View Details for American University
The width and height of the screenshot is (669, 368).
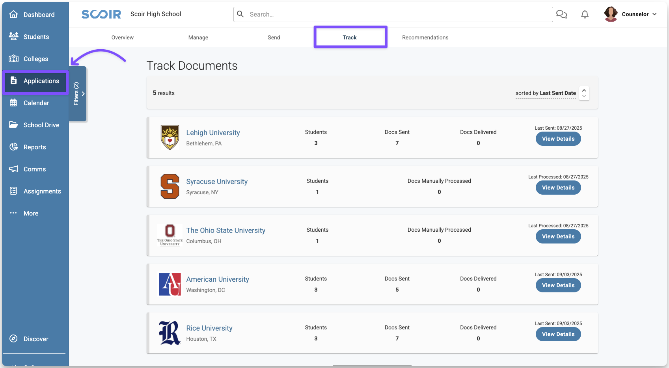(558, 285)
